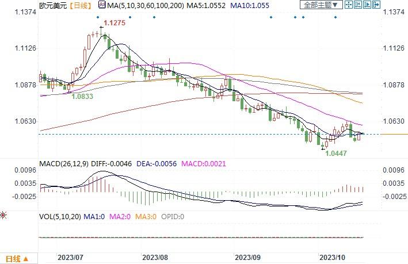Click the 2023/08 date axis label
The height and width of the screenshot is (264, 408).
pyautogui.click(x=155, y=258)
